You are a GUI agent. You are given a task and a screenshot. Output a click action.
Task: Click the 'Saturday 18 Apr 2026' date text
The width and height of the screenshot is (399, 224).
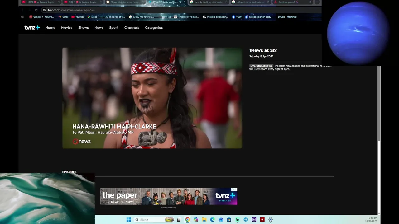[x=261, y=56]
